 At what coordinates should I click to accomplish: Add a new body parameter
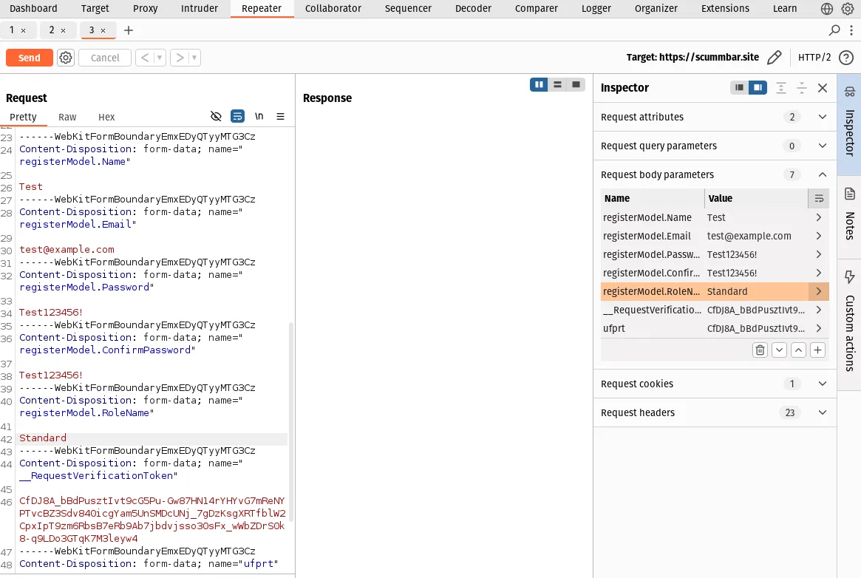pyautogui.click(x=817, y=350)
